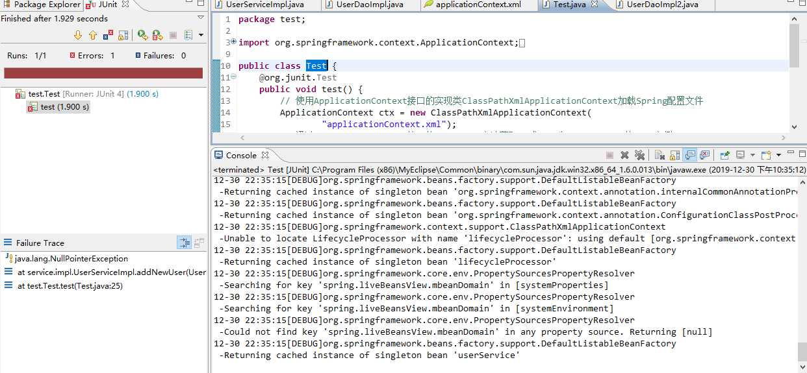
Task: Open JUnit test run history icon
Action: (188, 35)
